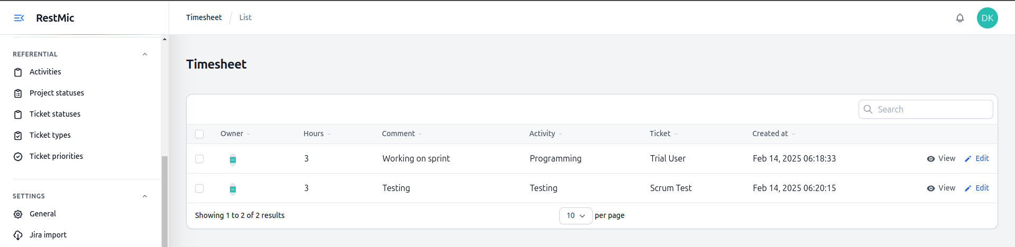Collapse the sidebar with the hamburger icon

(x=19, y=18)
